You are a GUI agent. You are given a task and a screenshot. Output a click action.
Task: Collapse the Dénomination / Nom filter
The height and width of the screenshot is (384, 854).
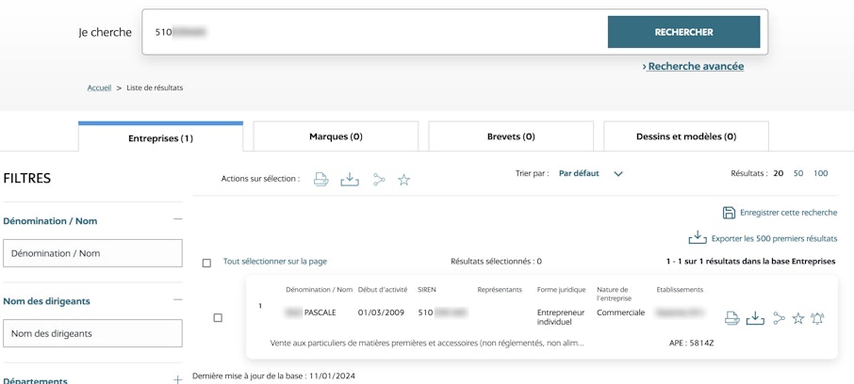177,219
